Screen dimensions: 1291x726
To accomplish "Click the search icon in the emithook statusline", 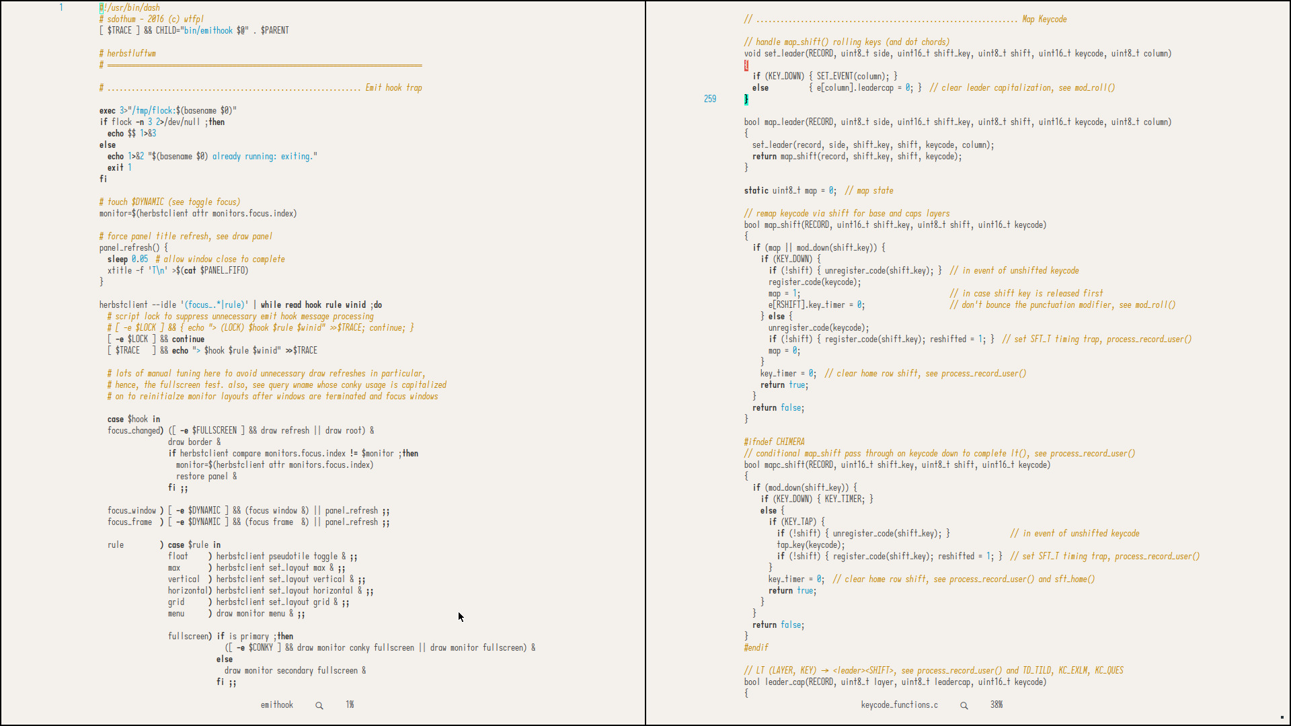I will click(x=319, y=705).
